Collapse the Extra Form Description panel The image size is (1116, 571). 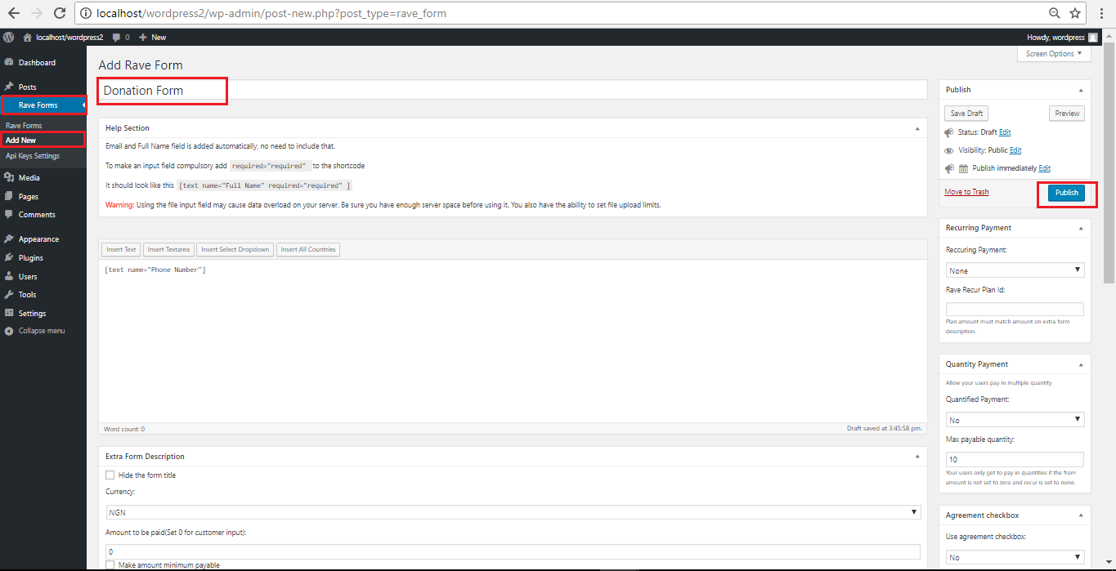click(x=916, y=457)
